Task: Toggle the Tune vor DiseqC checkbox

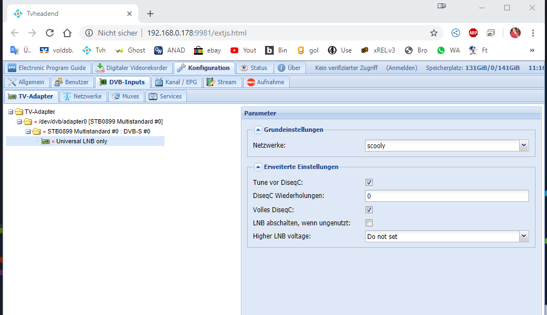Action: (369, 182)
